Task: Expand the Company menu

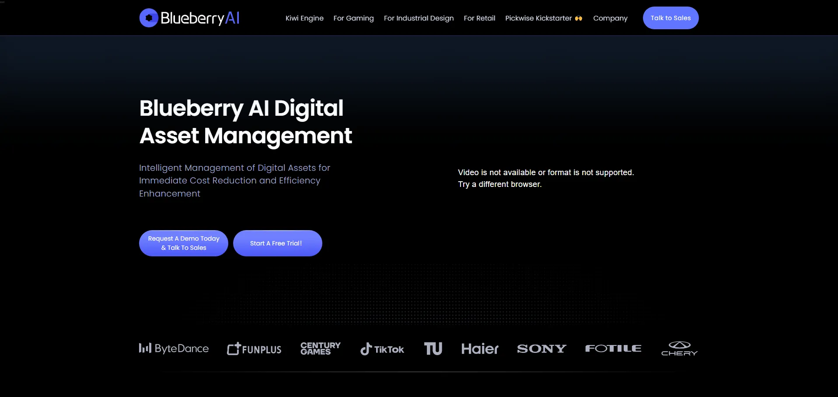Action: [610, 18]
